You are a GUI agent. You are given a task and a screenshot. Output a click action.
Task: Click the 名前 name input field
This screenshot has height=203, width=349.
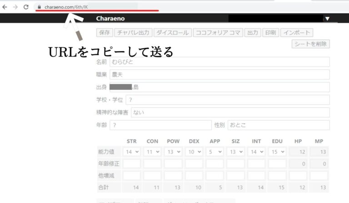219,62
